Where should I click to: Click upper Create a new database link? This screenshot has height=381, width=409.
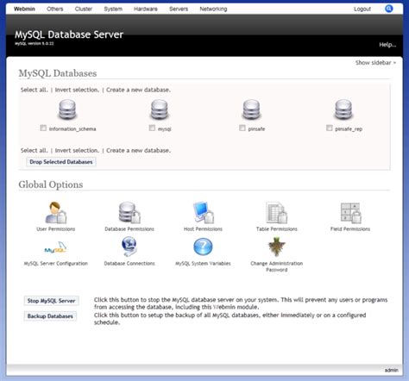click(x=138, y=90)
